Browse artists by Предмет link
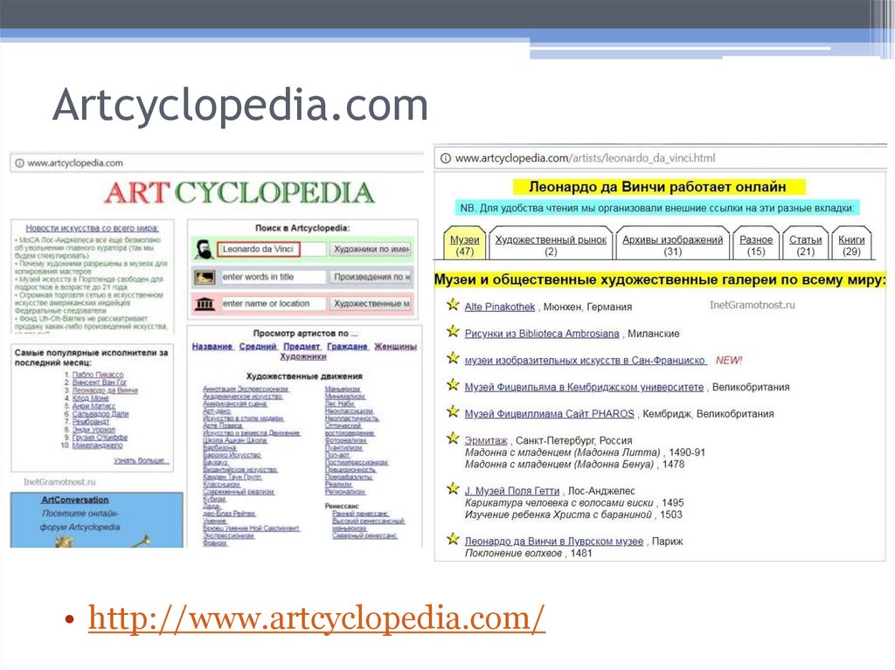This screenshot has width=895, height=670. (302, 347)
